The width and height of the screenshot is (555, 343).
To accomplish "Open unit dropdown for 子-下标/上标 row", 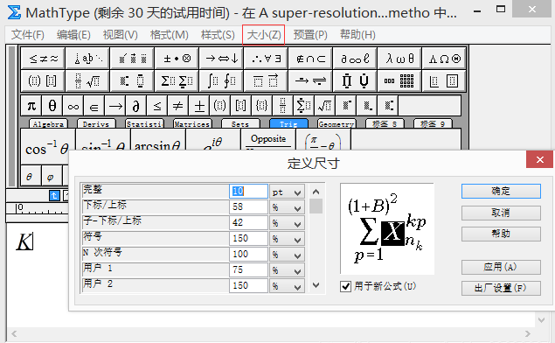I will click(x=287, y=223).
